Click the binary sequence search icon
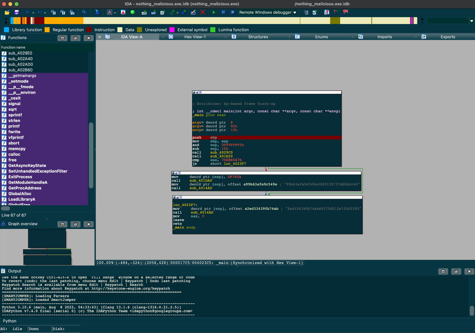This screenshot has height=333, width=475. click(x=72, y=12)
